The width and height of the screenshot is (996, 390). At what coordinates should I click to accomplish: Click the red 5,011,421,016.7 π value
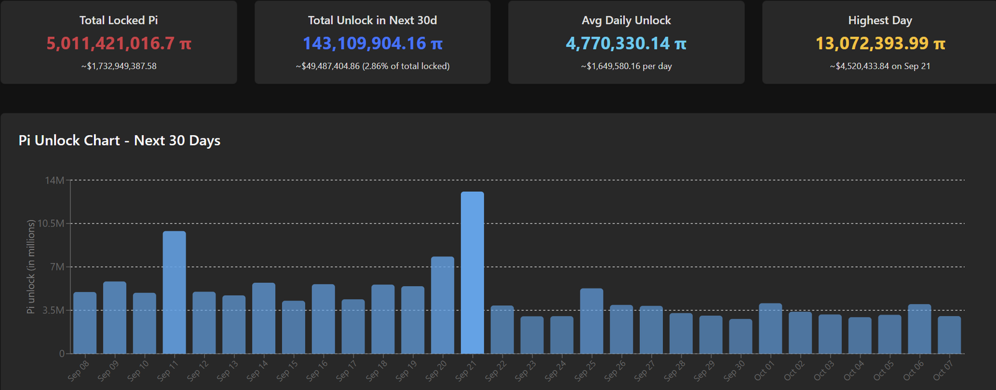click(118, 44)
